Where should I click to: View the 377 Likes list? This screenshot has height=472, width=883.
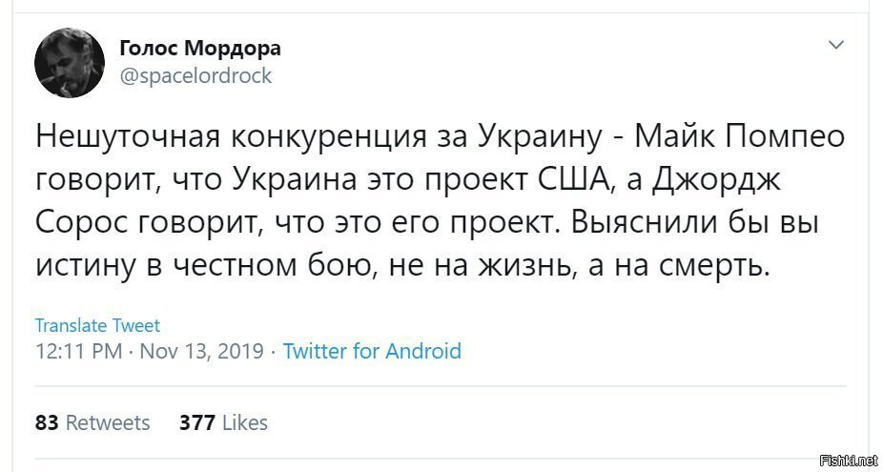[x=223, y=422]
